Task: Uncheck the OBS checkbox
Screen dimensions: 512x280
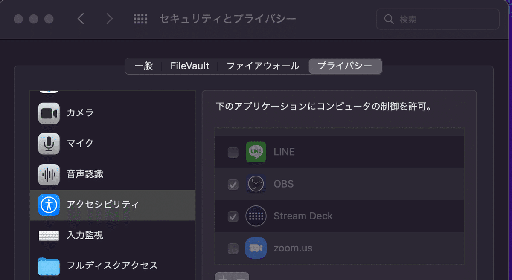Action: (233, 185)
